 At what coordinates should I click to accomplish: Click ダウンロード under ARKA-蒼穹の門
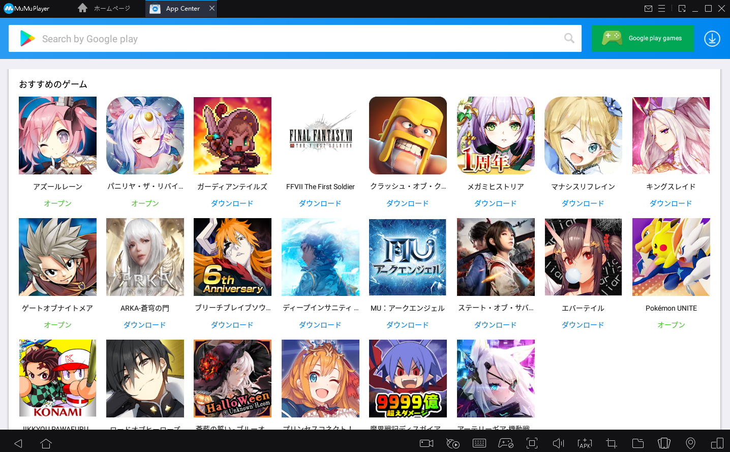coord(145,325)
